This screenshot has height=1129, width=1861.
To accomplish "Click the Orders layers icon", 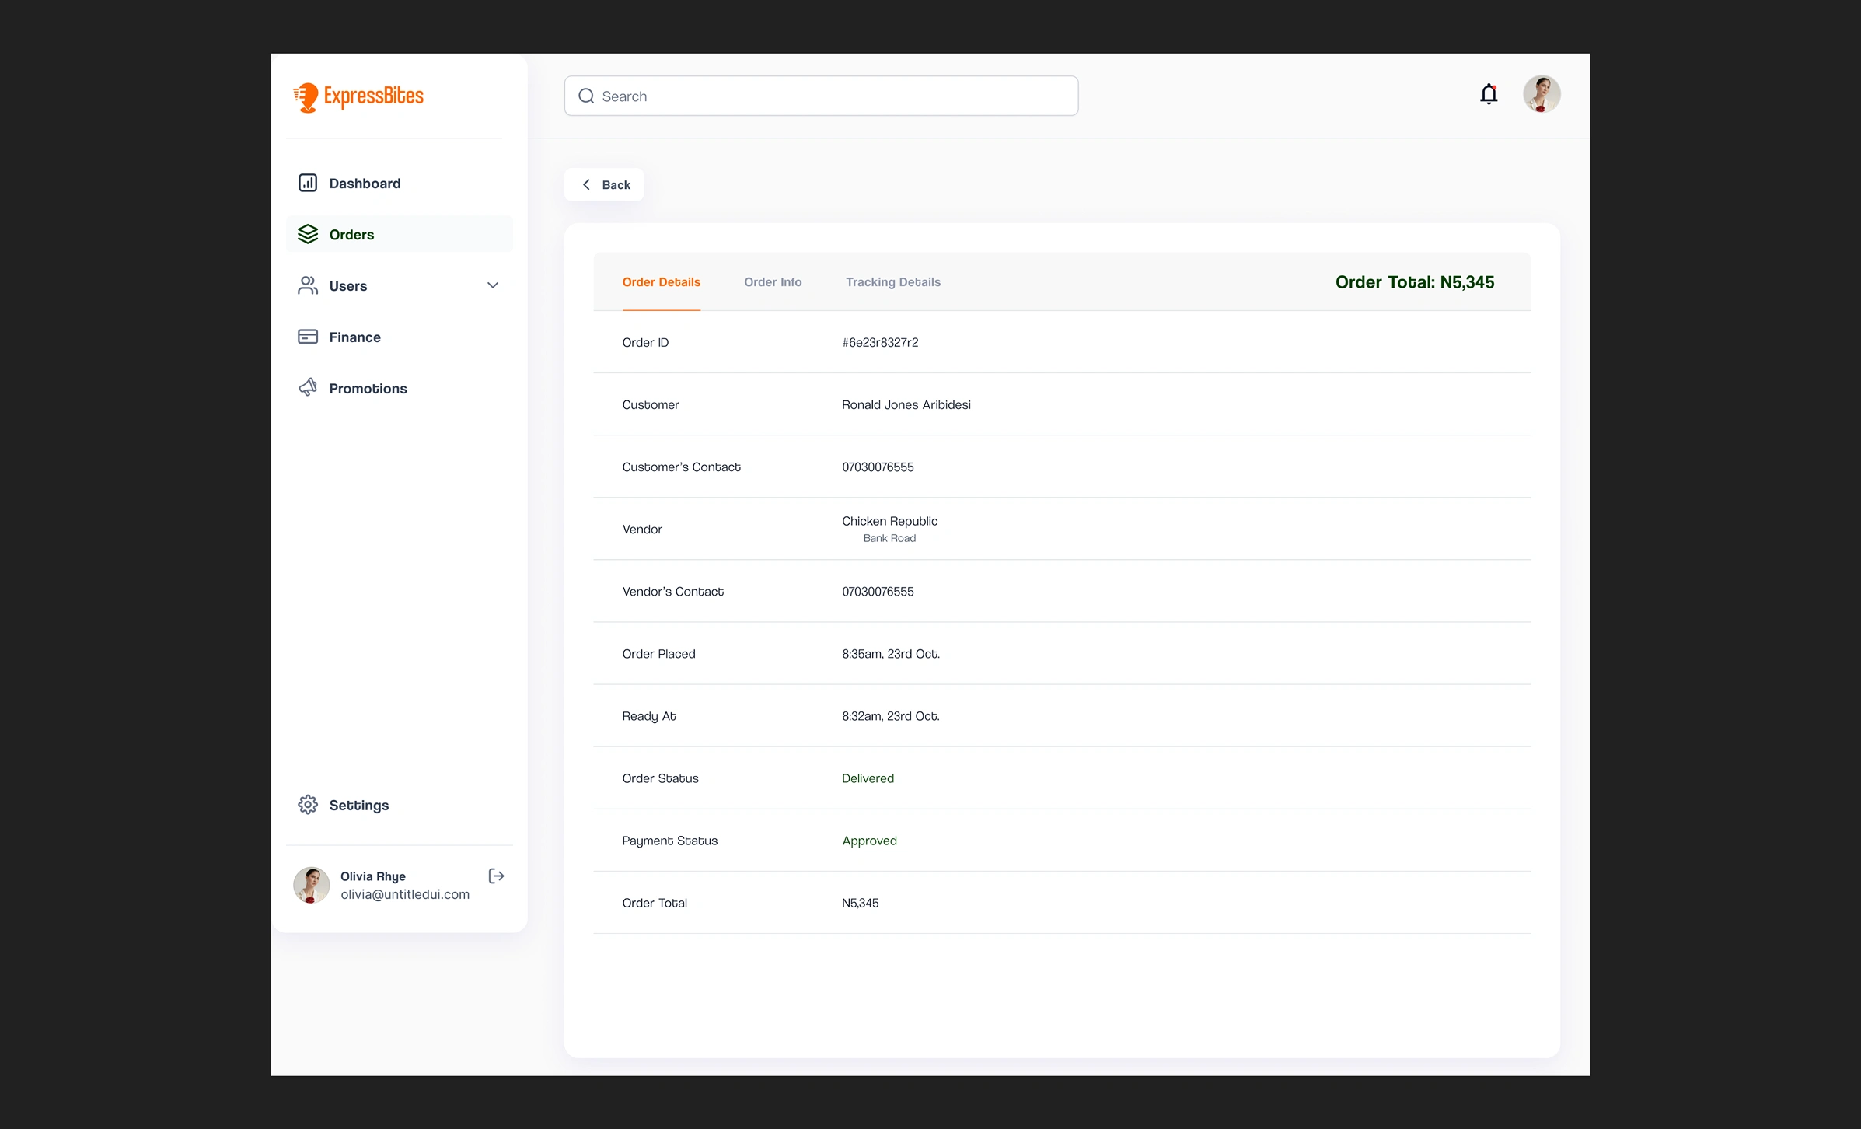I will pyautogui.click(x=308, y=234).
